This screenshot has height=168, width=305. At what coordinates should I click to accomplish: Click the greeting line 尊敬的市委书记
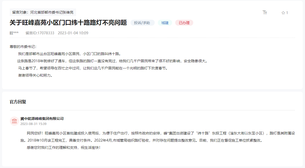(23, 47)
